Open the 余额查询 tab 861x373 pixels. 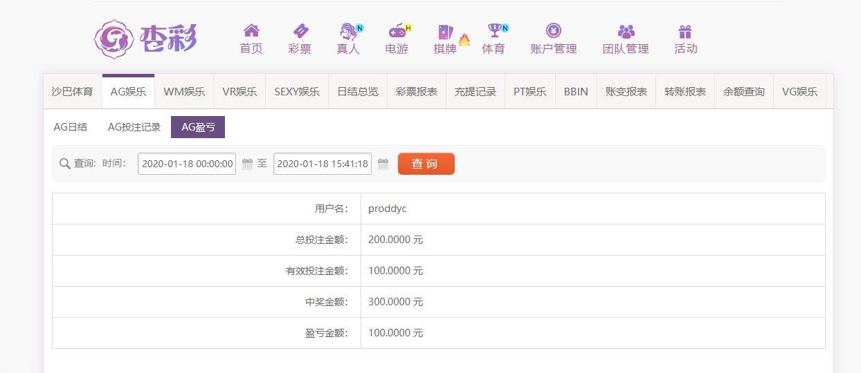coord(744,91)
